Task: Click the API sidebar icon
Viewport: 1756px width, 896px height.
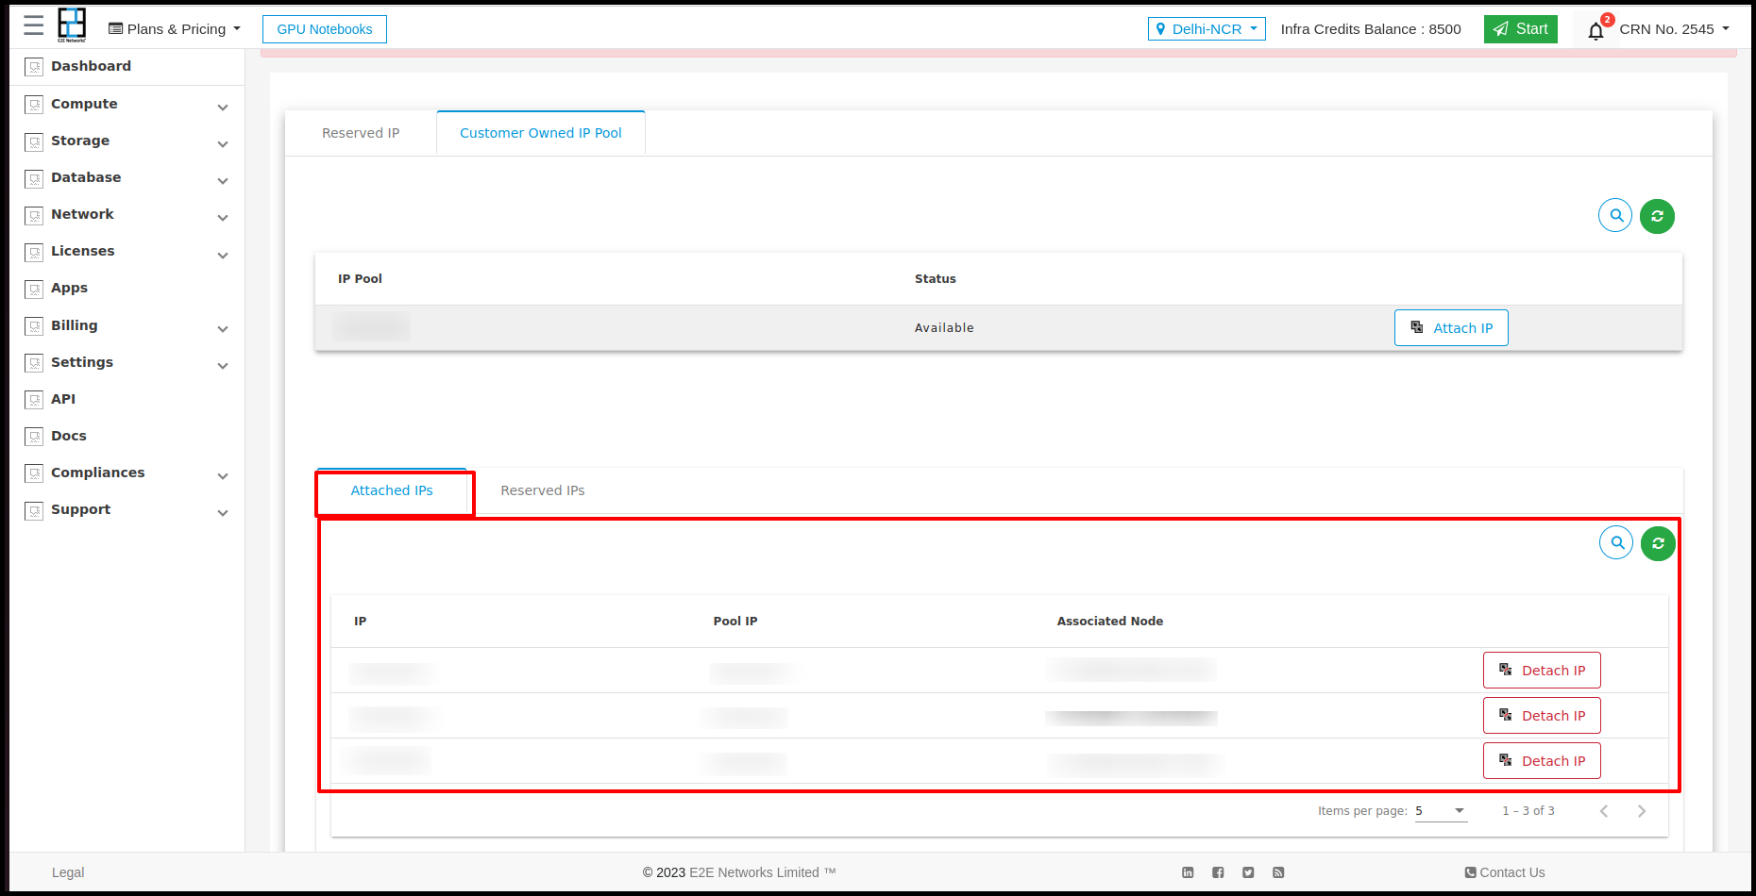Action: [x=34, y=400]
